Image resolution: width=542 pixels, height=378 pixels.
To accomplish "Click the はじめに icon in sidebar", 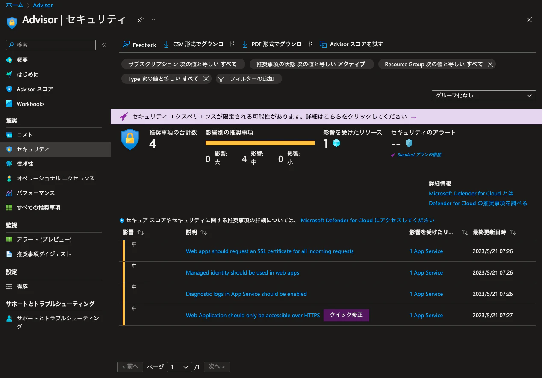I will pyautogui.click(x=9, y=74).
